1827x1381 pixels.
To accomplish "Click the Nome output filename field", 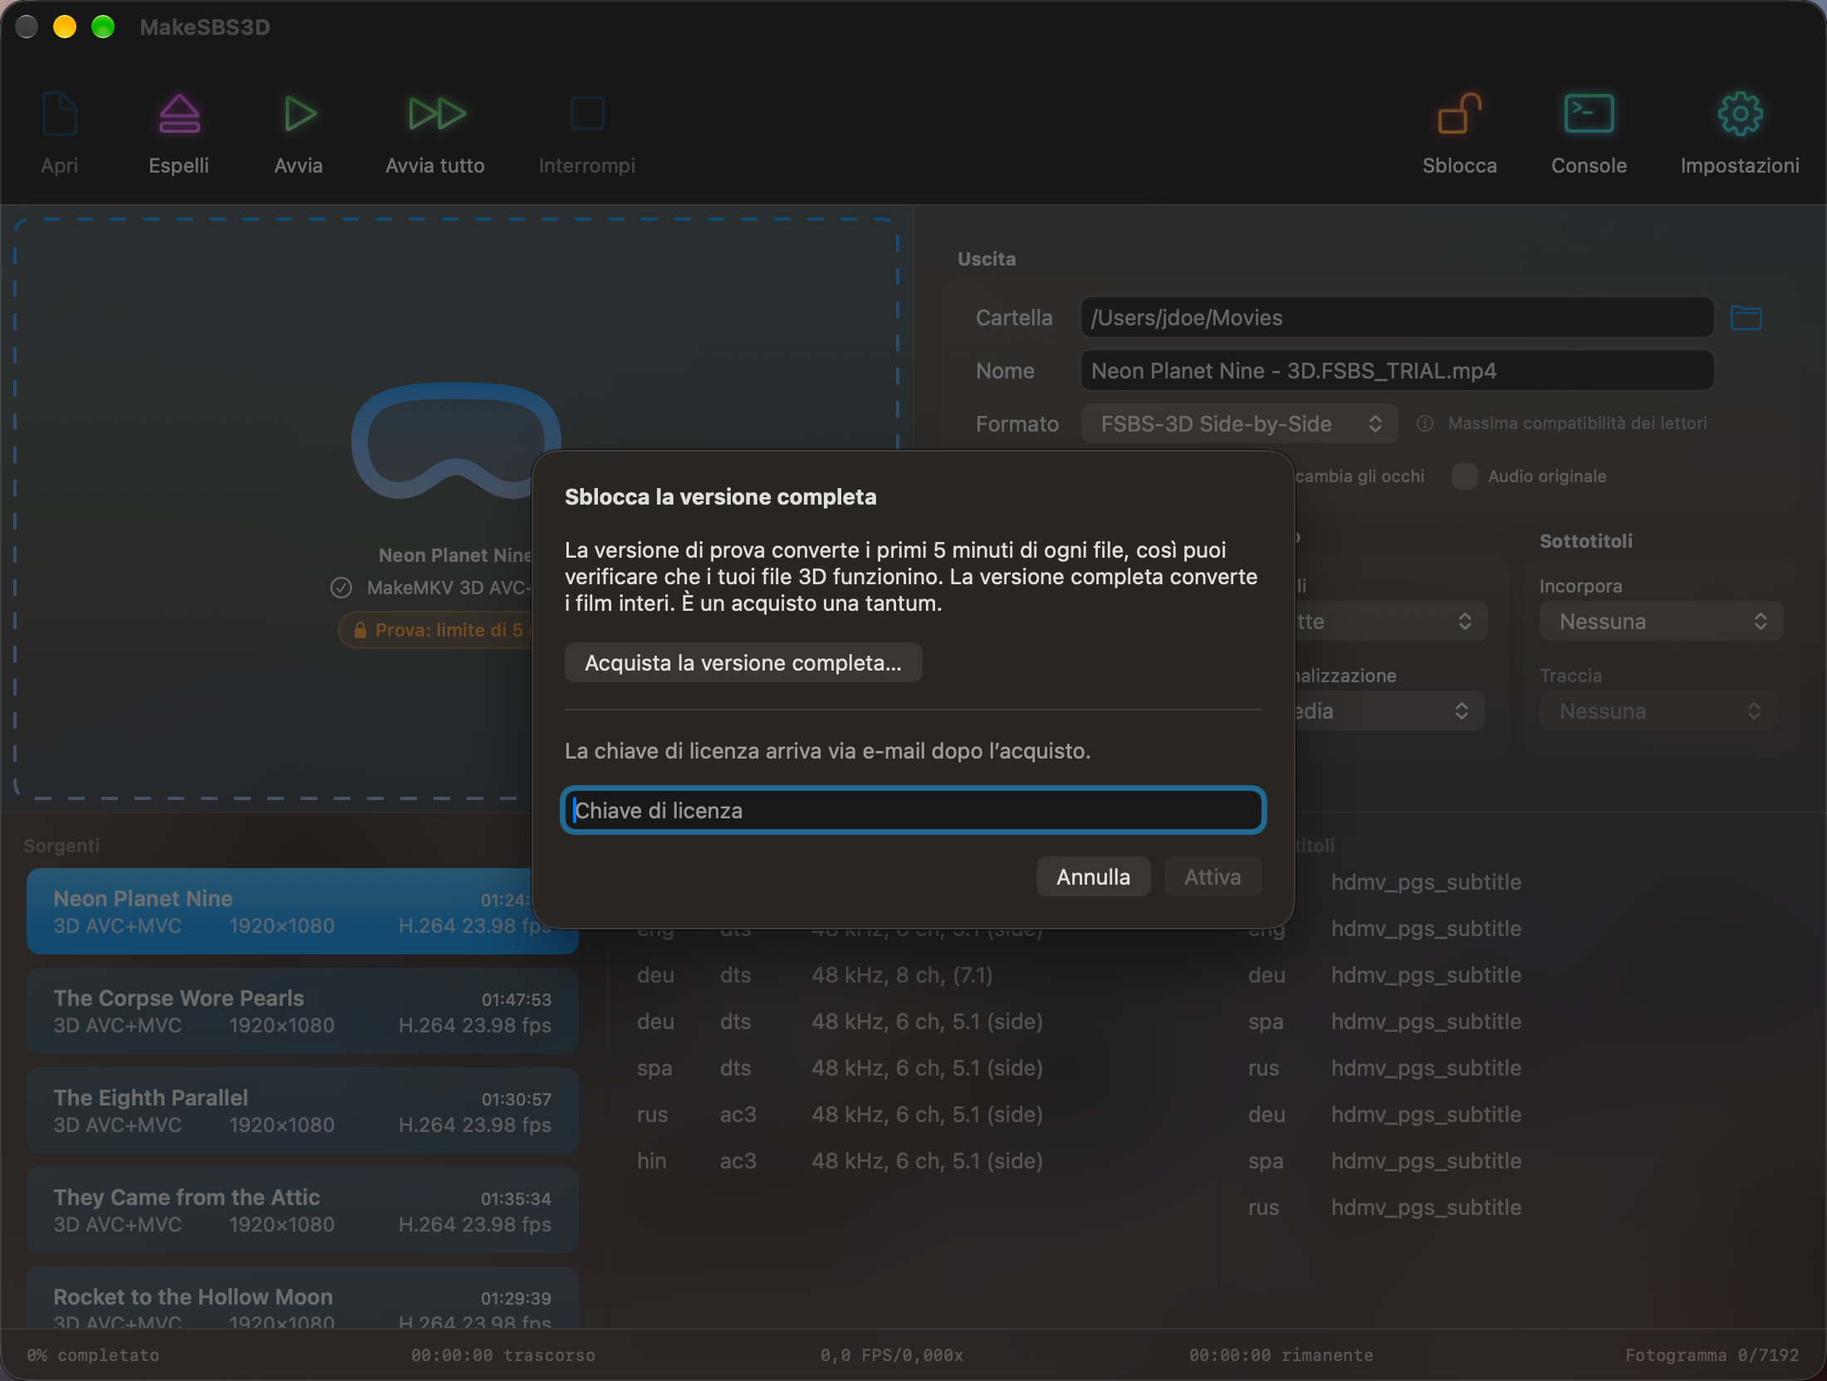I will tap(1397, 371).
